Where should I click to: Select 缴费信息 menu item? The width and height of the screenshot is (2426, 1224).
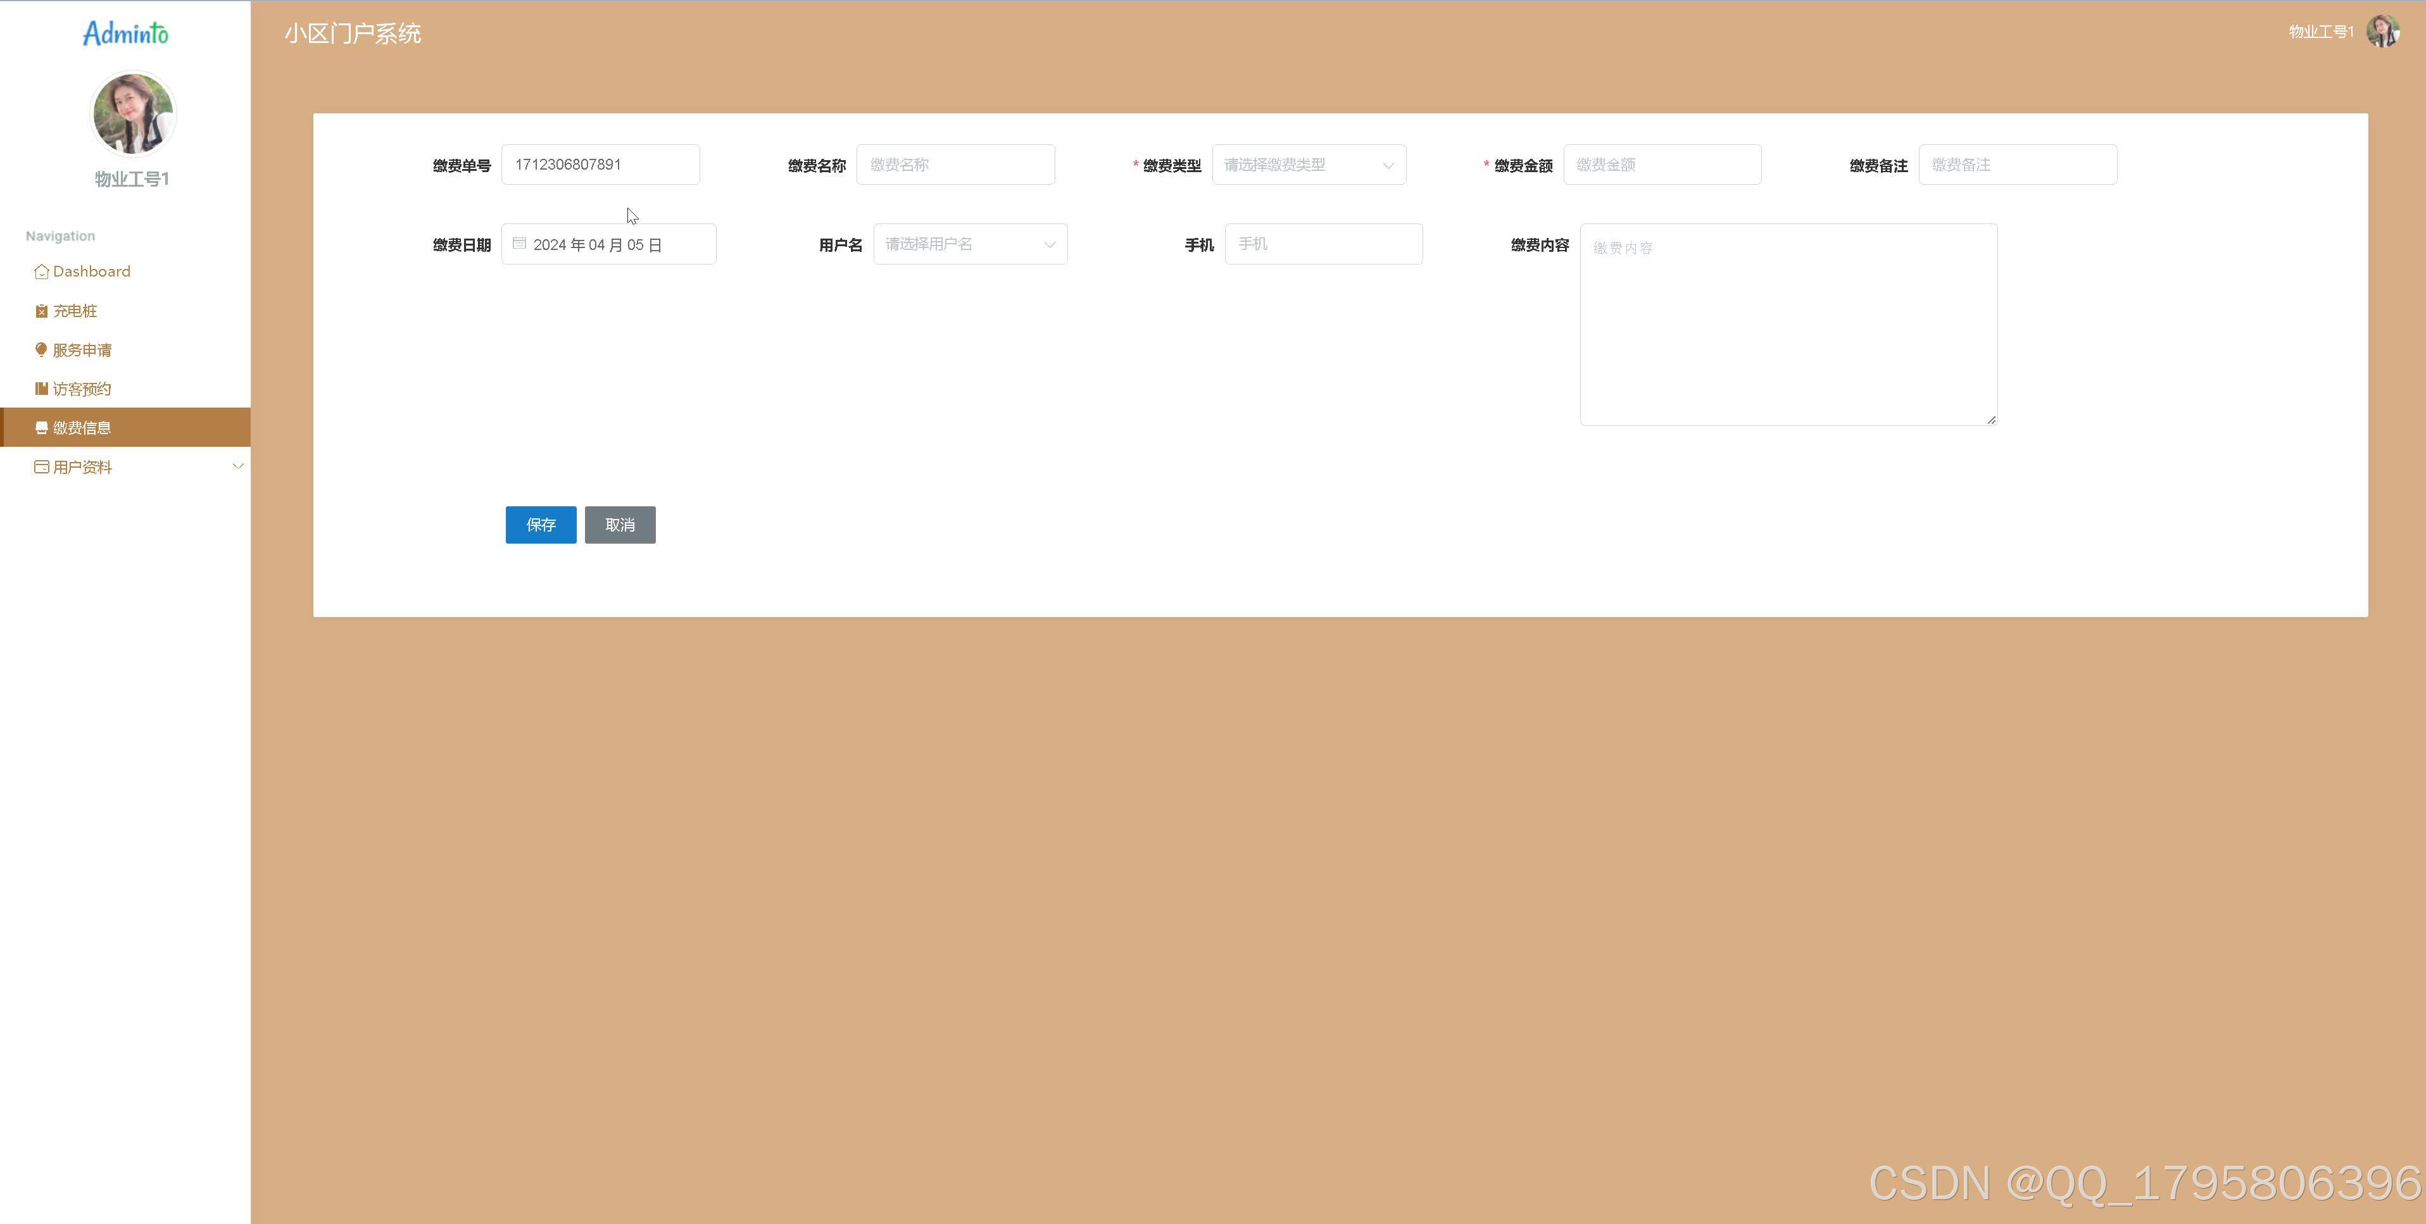click(125, 427)
